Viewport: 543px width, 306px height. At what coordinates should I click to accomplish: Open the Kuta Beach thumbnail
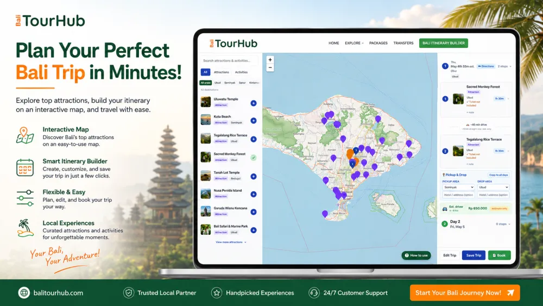pos(206,120)
